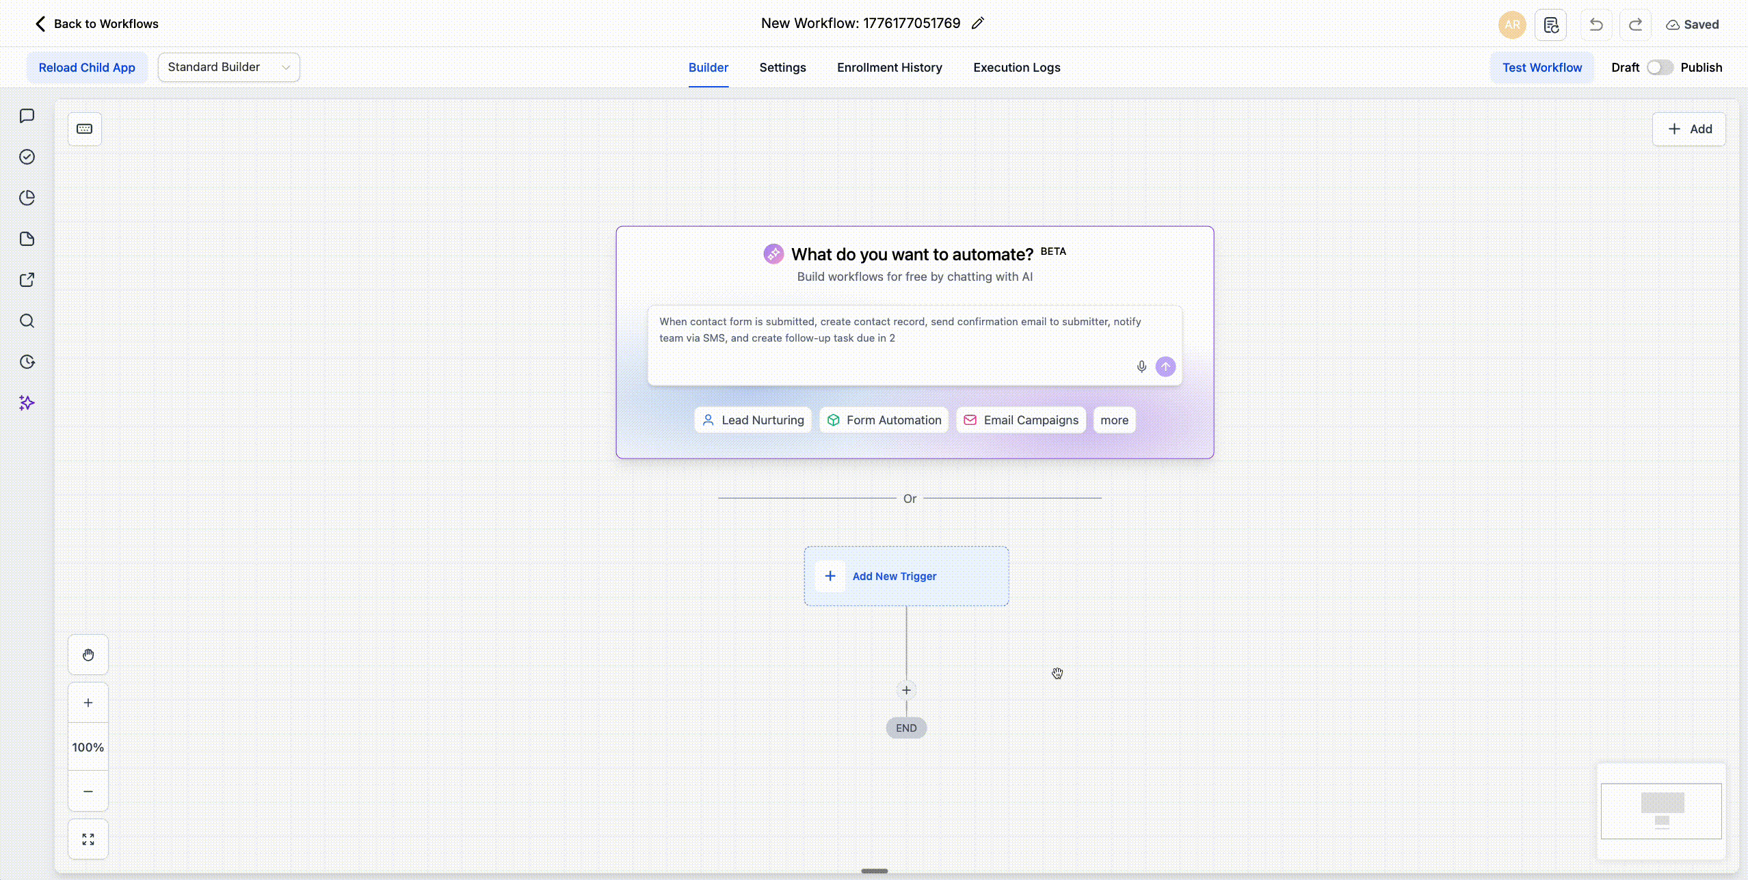Click the microphone icon in prompt box
The image size is (1748, 880).
(1141, 367)
